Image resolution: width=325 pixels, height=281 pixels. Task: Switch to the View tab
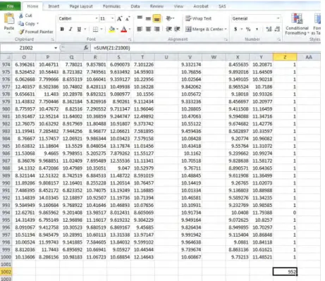[x=178, y=6]
